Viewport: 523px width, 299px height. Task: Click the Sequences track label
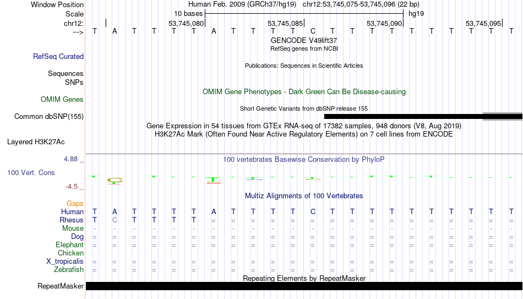(x=66, y=73)
